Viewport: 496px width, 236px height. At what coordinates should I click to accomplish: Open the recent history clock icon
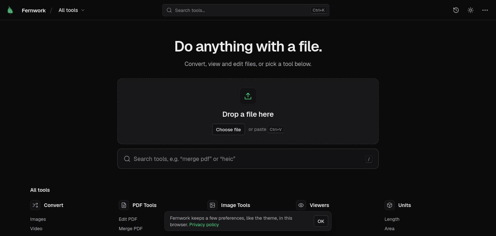pos(456,10)
